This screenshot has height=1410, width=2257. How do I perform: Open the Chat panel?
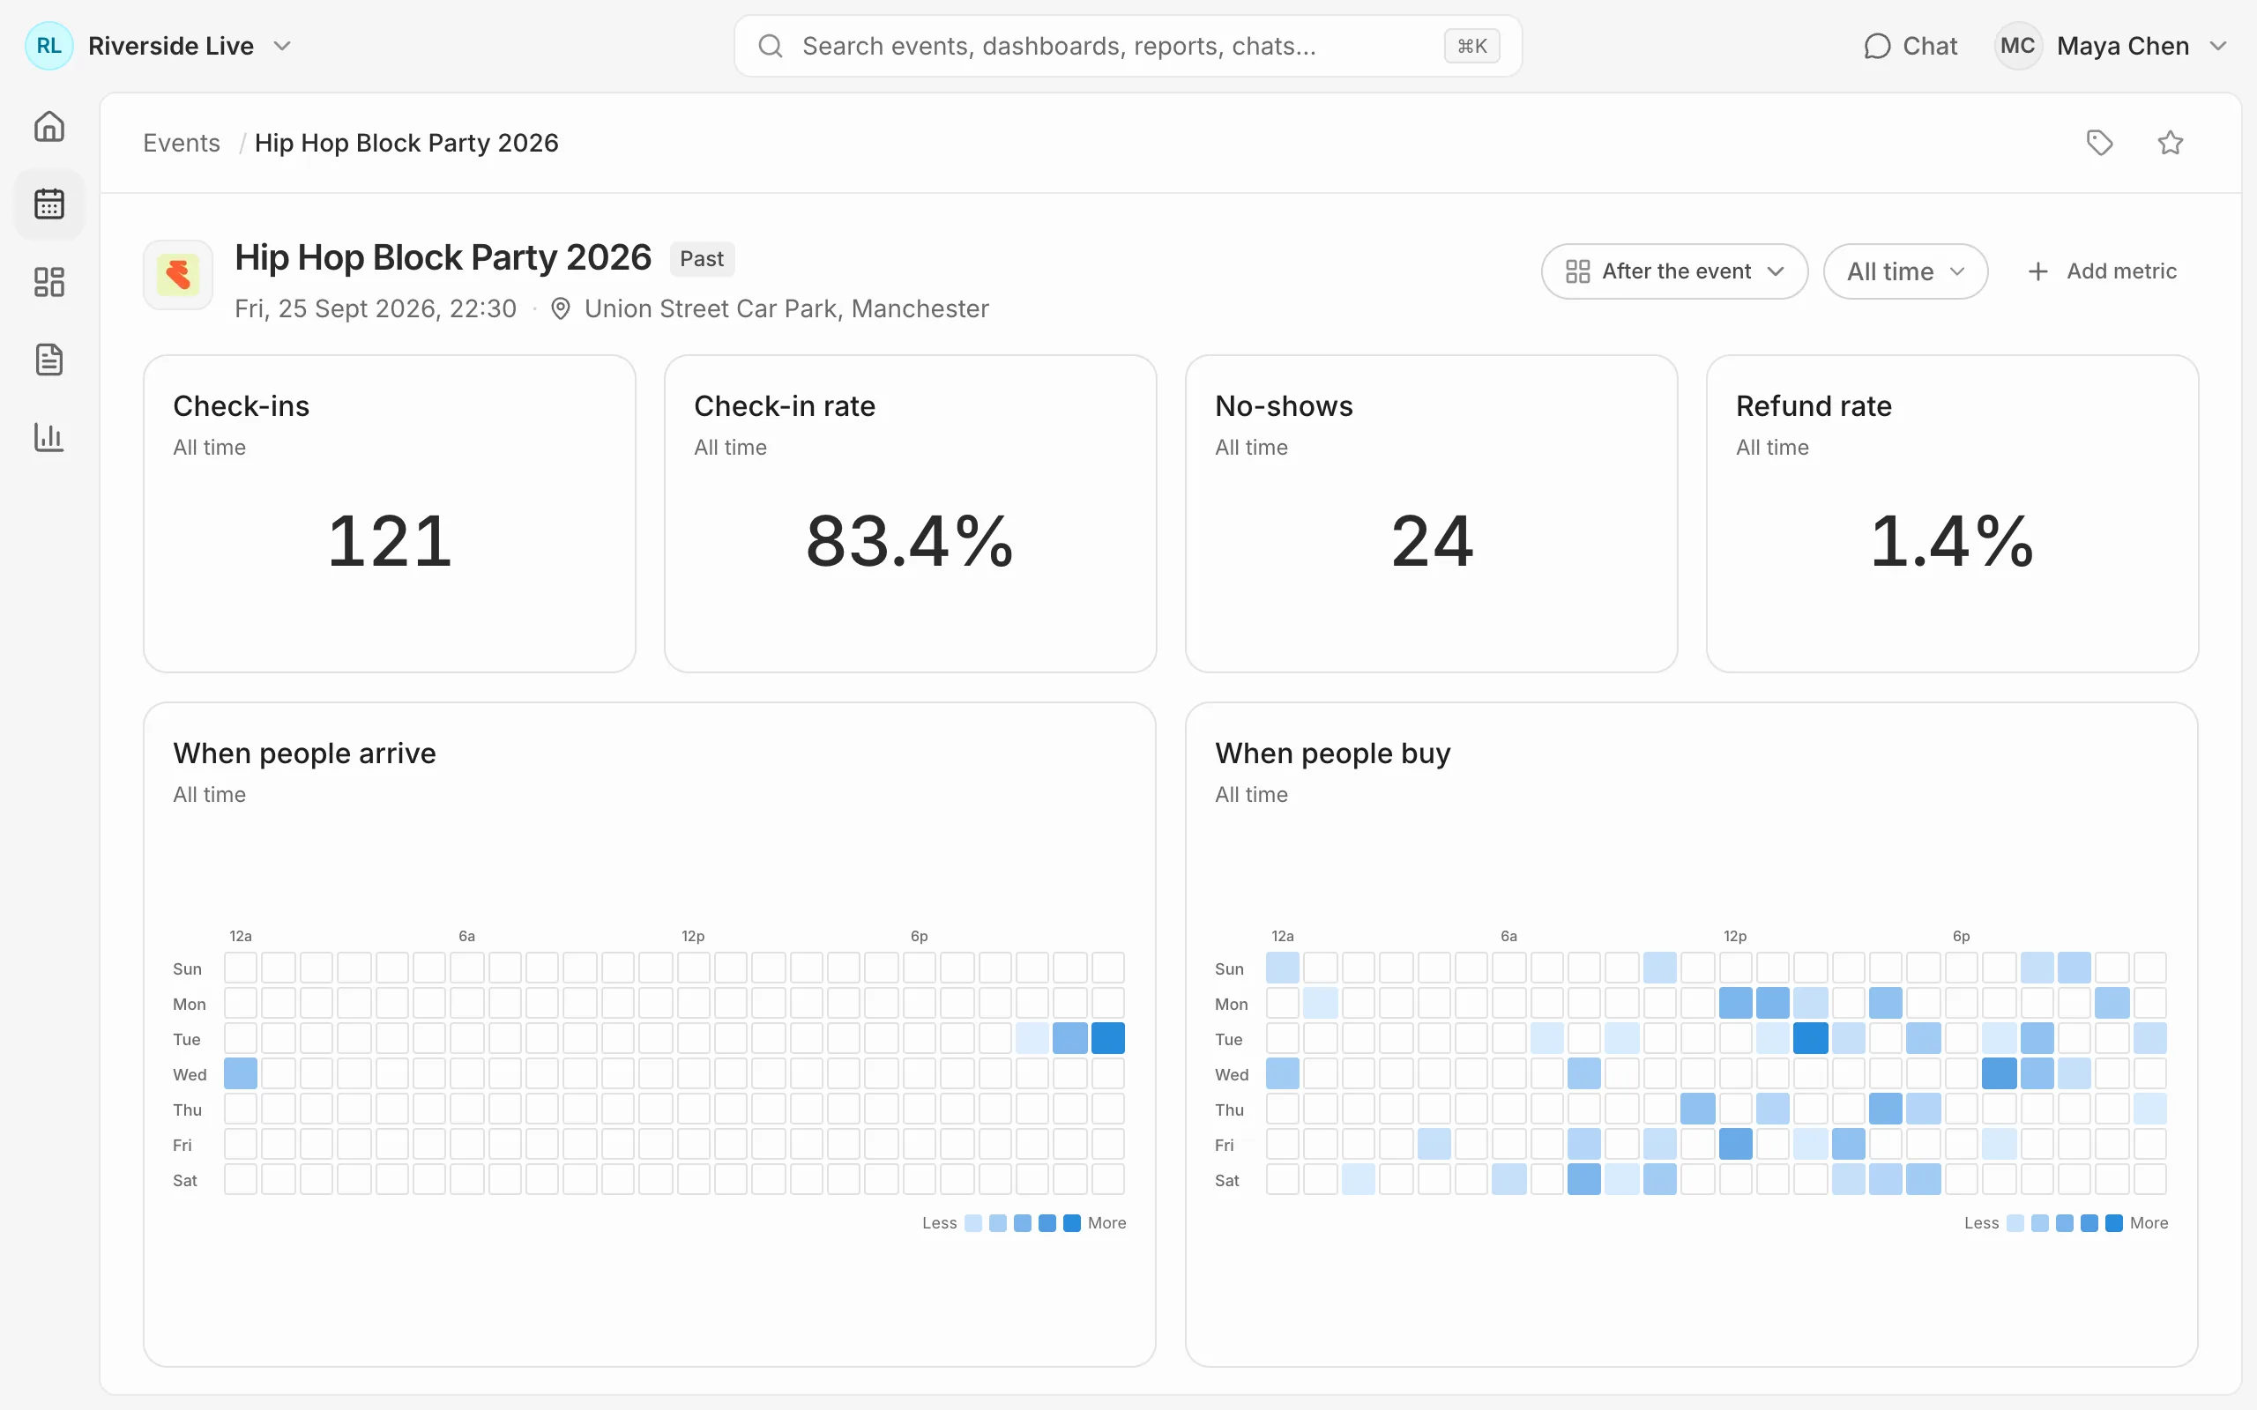[1909, 46]
